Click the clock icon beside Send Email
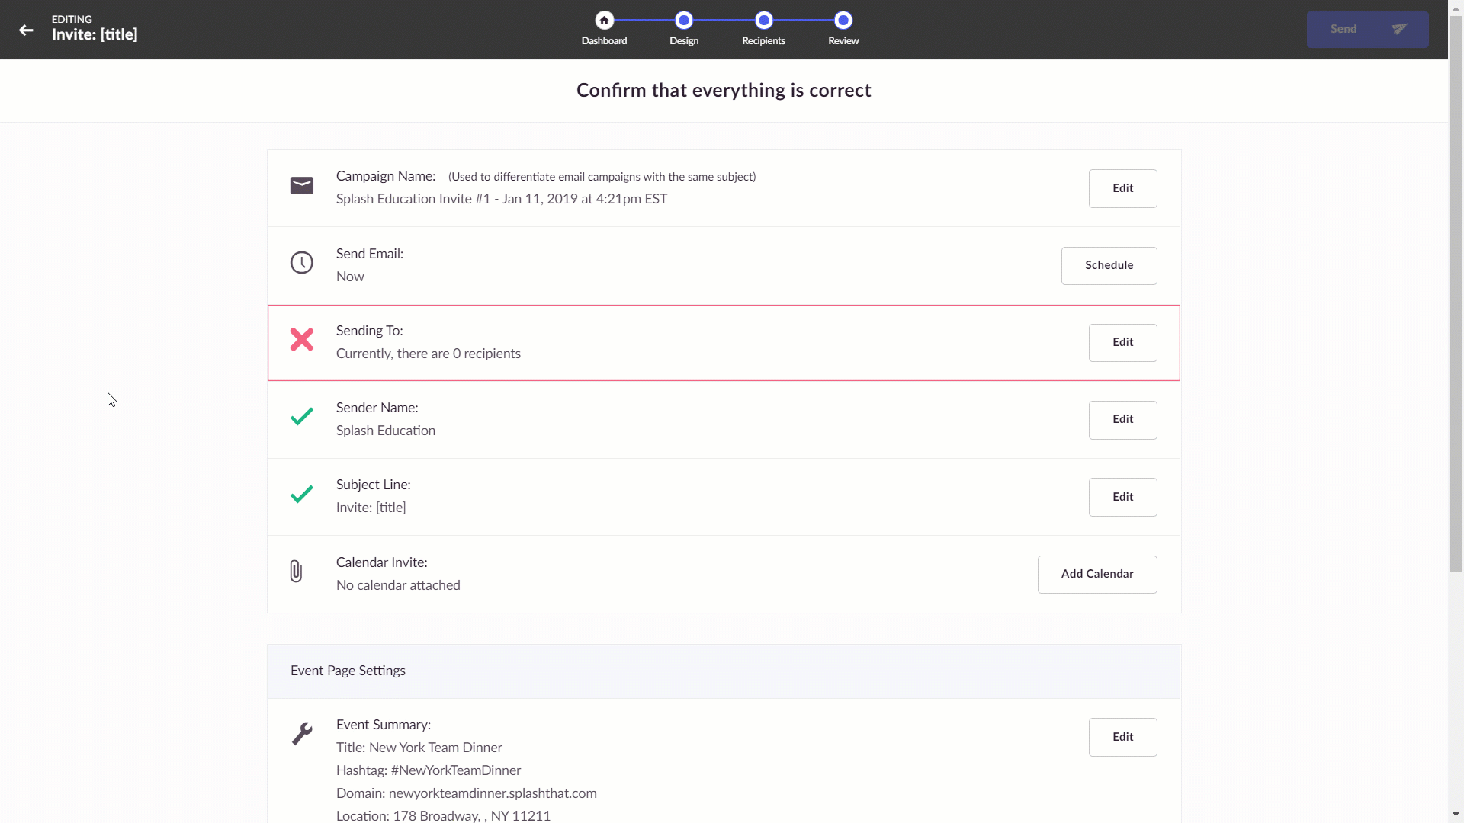This screenshot has width=1464, height=823. point(302,263)
